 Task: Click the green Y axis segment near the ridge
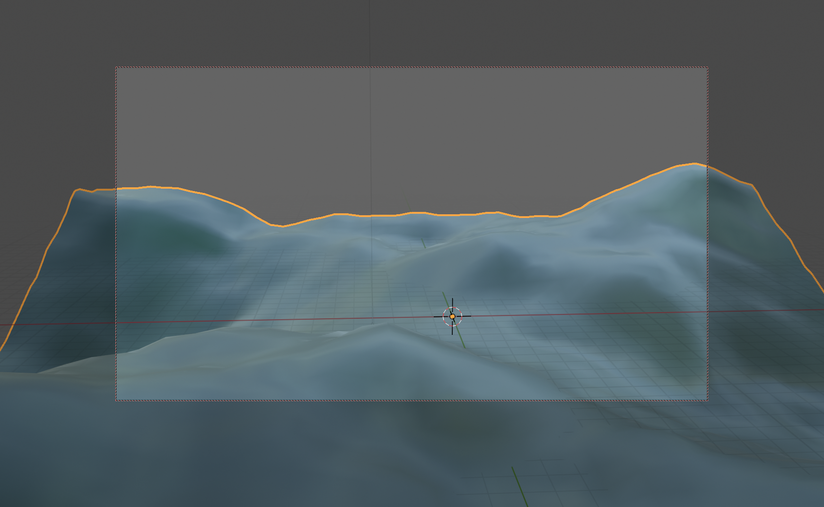point(423,243)
